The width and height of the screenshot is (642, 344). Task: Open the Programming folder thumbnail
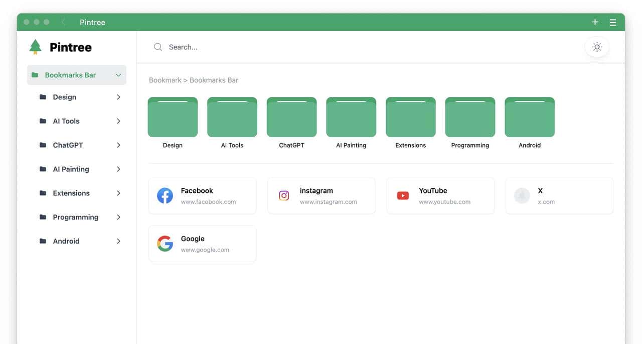[470, 118]
